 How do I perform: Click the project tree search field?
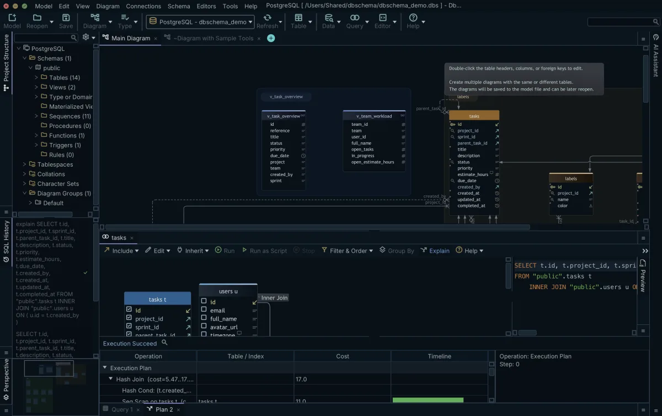[46, 38]
